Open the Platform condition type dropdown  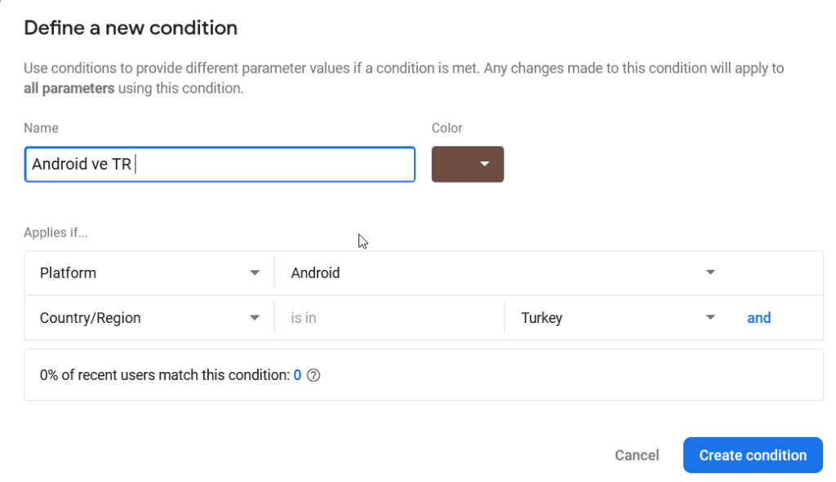coord(149,273)
